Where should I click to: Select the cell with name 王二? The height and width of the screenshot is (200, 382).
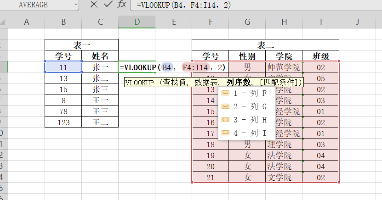coord(100,122)
